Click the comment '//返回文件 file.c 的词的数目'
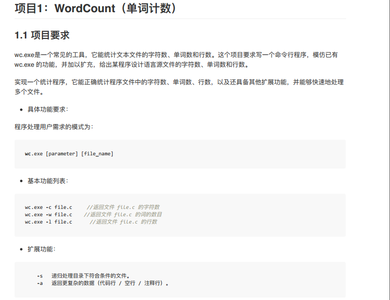390x300 pixels. click(123, 214)
